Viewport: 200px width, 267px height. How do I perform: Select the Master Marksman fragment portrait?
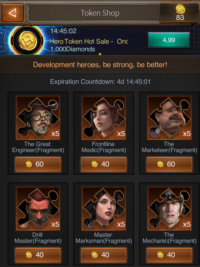tap(104, 208)
